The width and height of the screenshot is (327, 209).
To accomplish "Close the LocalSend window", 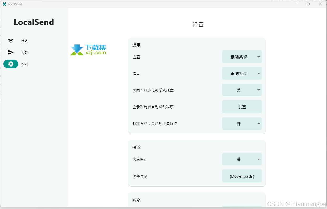I will [320, 4].
